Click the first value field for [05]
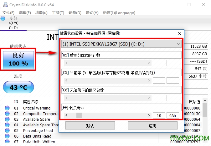This screenshot has width=211, height=146. pyautogui.click(x=159, y=63)
